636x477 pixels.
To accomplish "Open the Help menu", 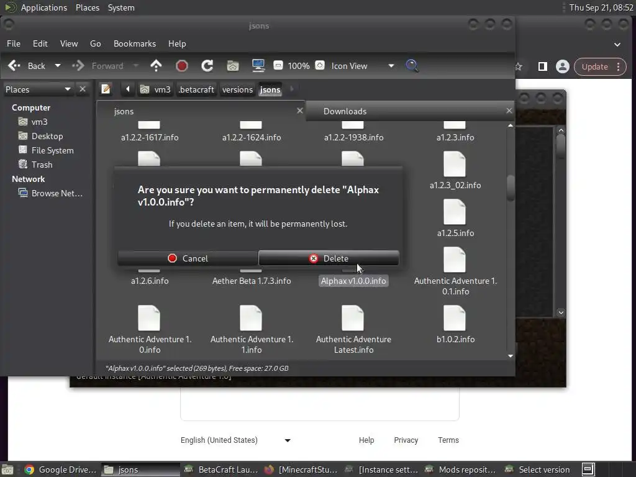I will (177, 43).
